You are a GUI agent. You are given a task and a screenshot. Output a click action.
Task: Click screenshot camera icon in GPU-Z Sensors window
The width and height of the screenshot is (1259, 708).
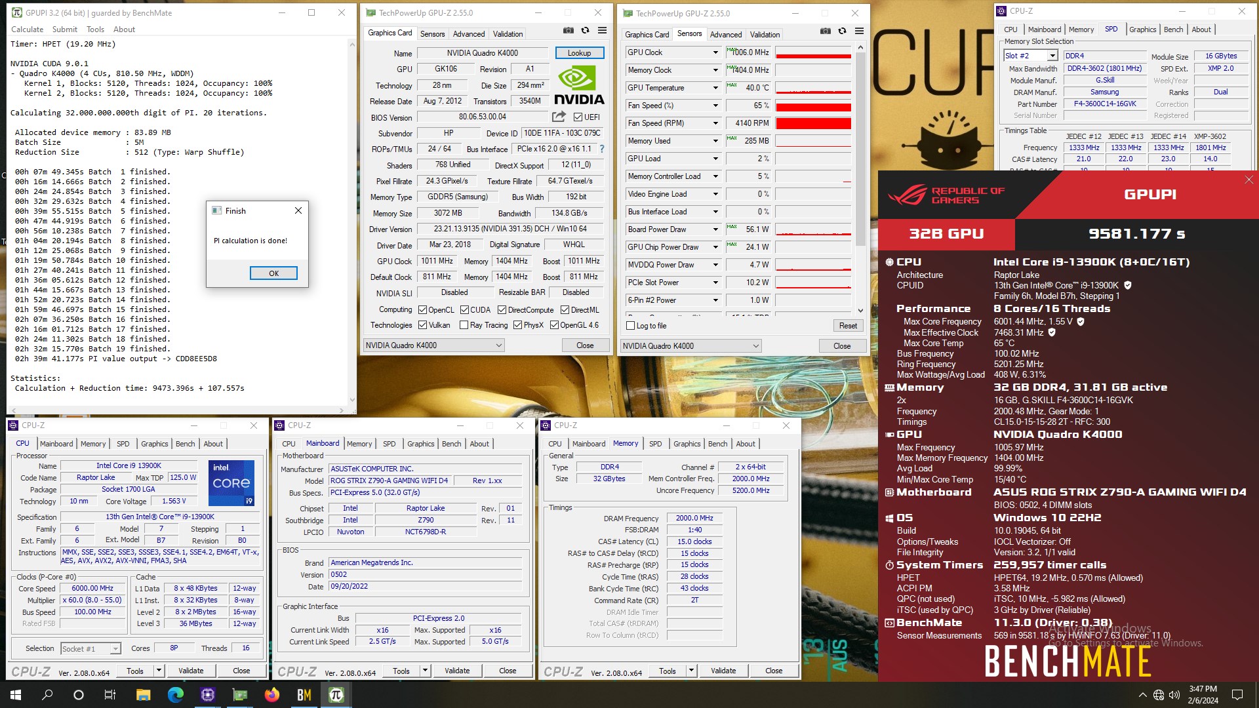(x=826, y=31)
